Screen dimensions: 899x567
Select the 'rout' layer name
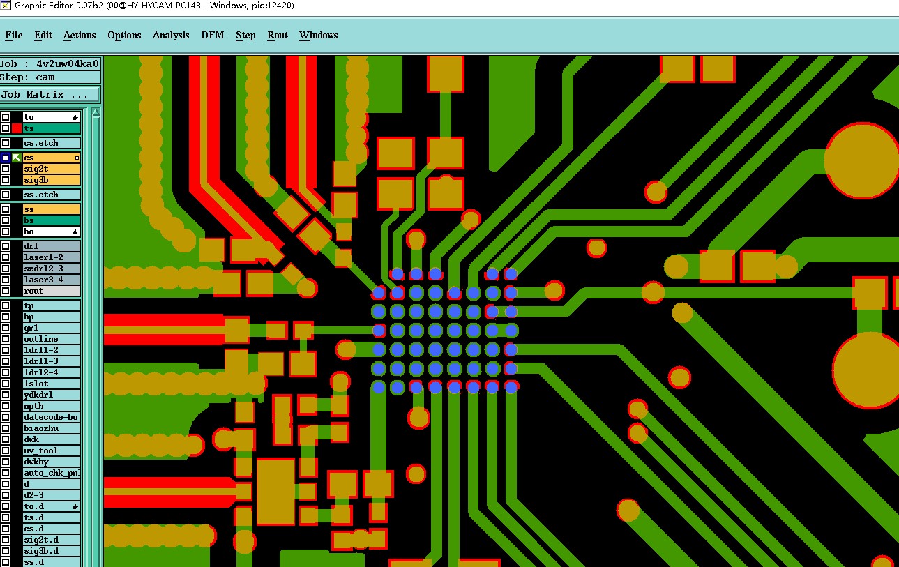52,291
